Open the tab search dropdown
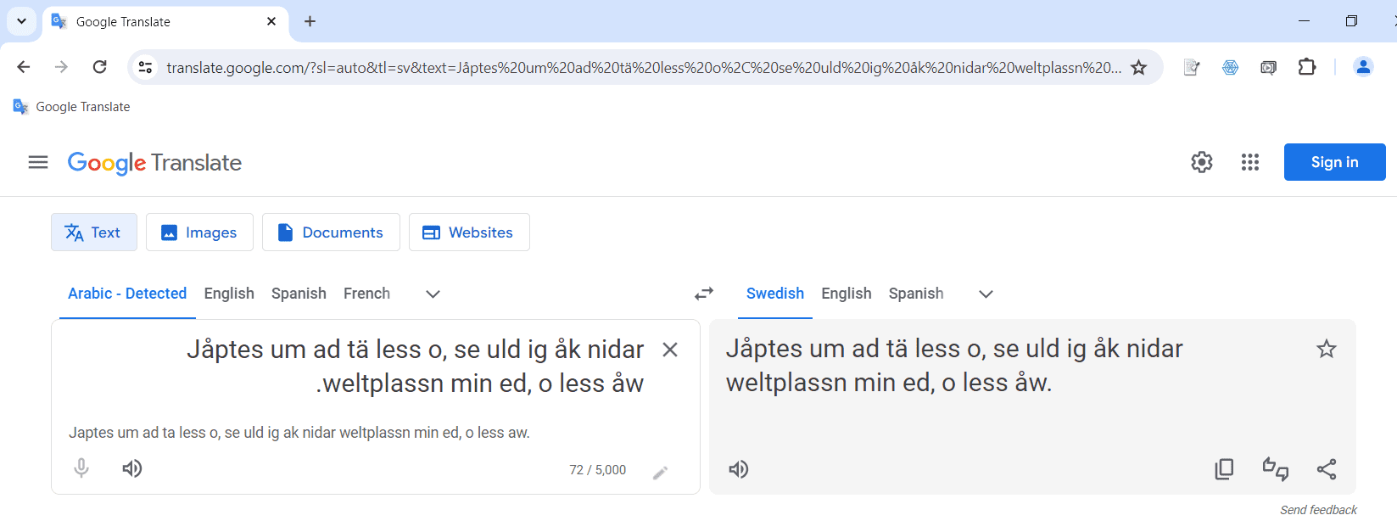This screenshot has height=532, width=1397. (x=21, y=21)
